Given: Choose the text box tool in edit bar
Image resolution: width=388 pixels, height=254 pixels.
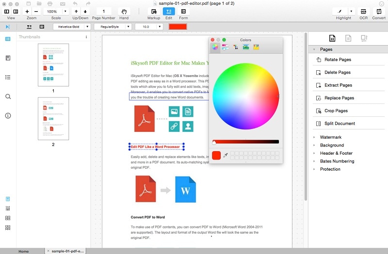Looking at the screenshot, I should coord(42,27).
